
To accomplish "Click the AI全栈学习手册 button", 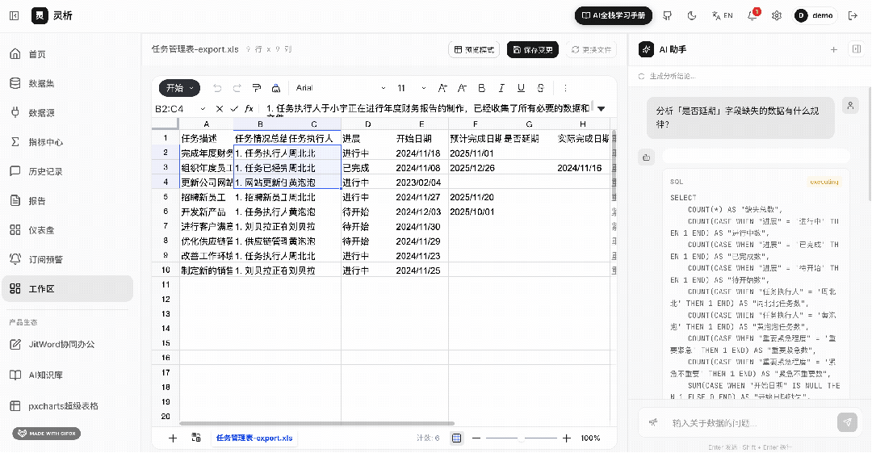I will click(614, 15).
